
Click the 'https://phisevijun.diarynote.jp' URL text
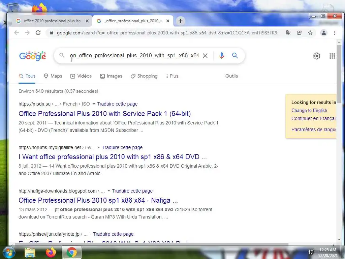tap(49, 234)
